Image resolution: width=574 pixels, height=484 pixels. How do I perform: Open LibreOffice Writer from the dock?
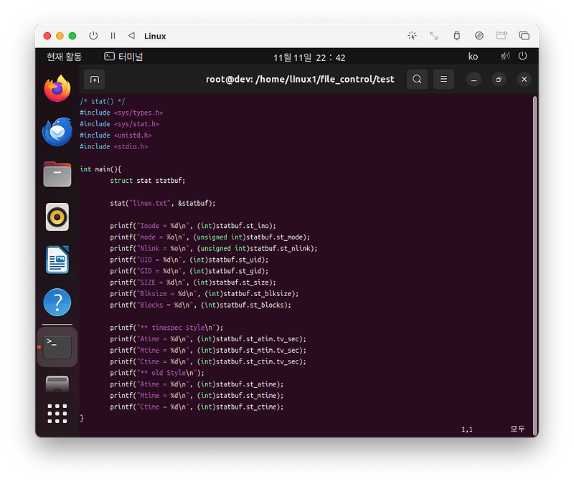[x=57, y=260]
